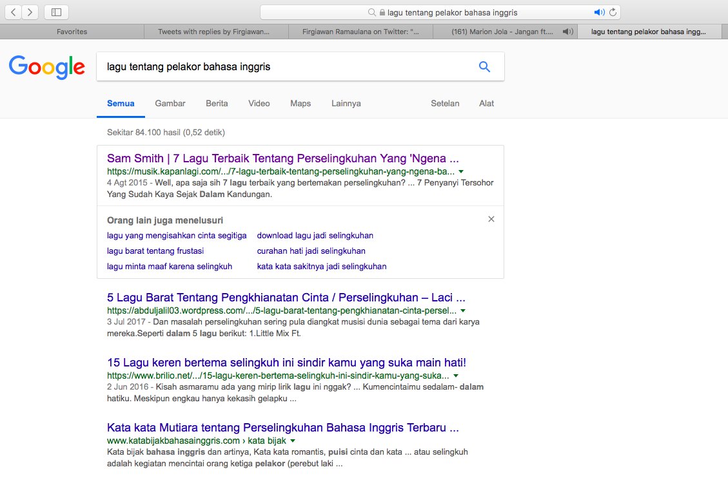Screen dimensions: 728x494
Task: Switch to 'Tweets with replies by Firgiawan' tab
Action: (217, 32)
